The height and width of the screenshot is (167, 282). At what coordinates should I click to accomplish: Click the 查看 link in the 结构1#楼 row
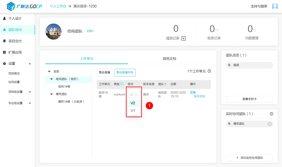tap(193, 92)
